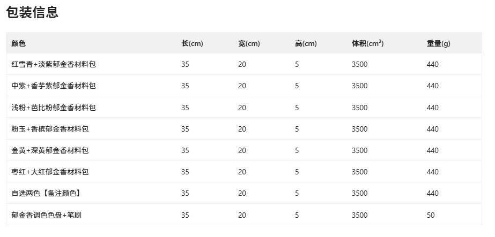Click the 重量(g) column header
This screenshot has width=495, height=237.
[438, 43]
